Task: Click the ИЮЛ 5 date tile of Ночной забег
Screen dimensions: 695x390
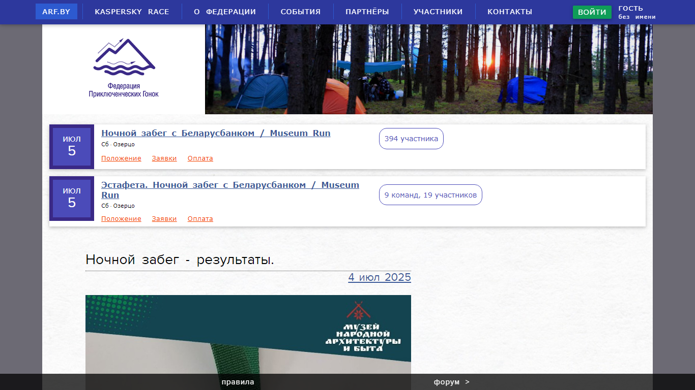Action: tap(72, 147)
